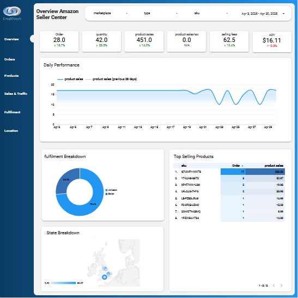
Task: Select the product sales tax 0.0 scorecard
Action: pos(187,41)
